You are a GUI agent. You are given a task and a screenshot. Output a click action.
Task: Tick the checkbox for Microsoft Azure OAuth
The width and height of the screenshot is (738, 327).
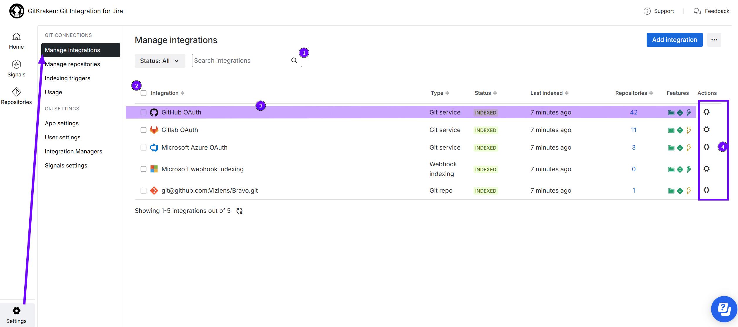click(x=143, y=148)
